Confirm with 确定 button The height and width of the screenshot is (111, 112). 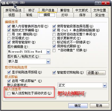point(78,106)
